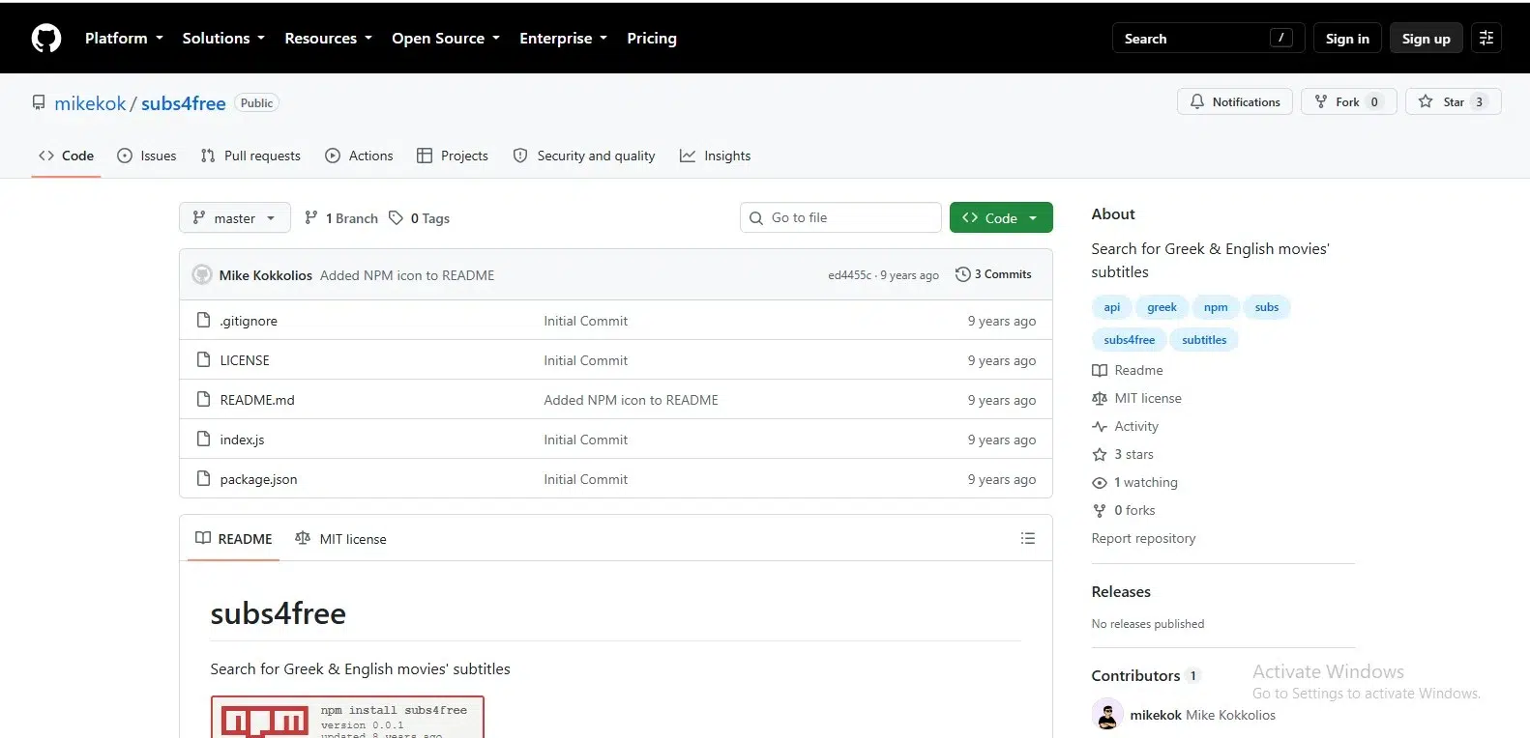1530x738 pixels.
Task: Click the history clock icon beside 3 Commits
Action: point(962,274)
